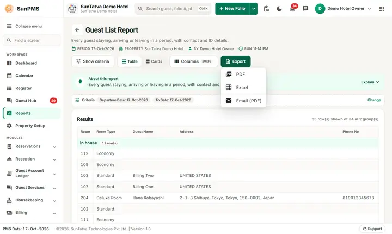Open the New Folio dropdown arrow

point(254,9)
